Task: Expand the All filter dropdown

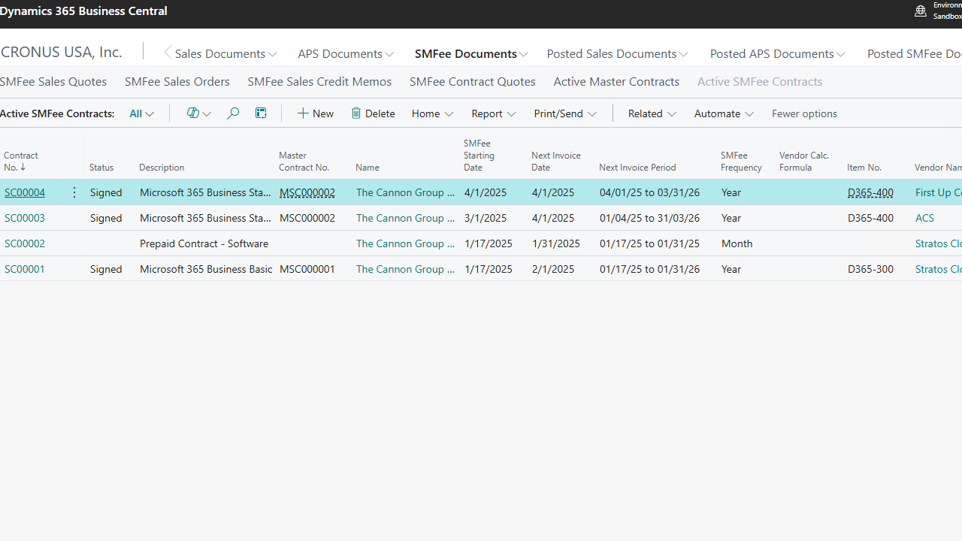Action: point(141,113)
